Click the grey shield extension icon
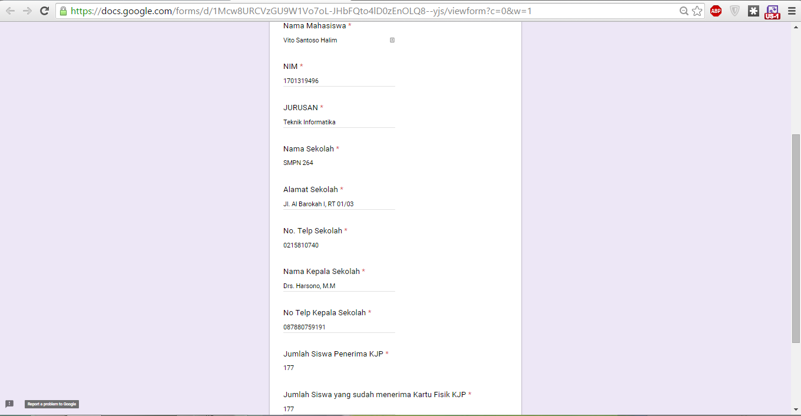Viewport: 801px width, 416px height. click(734, 11)
